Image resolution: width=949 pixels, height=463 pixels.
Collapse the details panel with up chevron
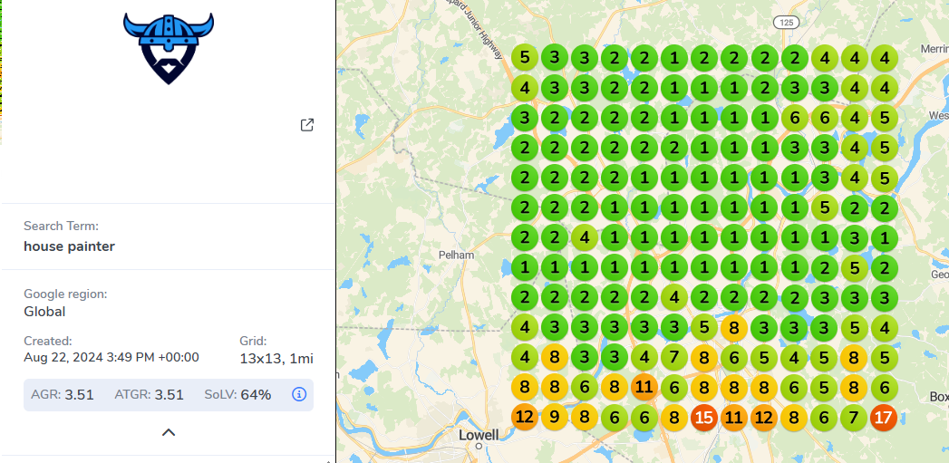[x=169, y=432]
